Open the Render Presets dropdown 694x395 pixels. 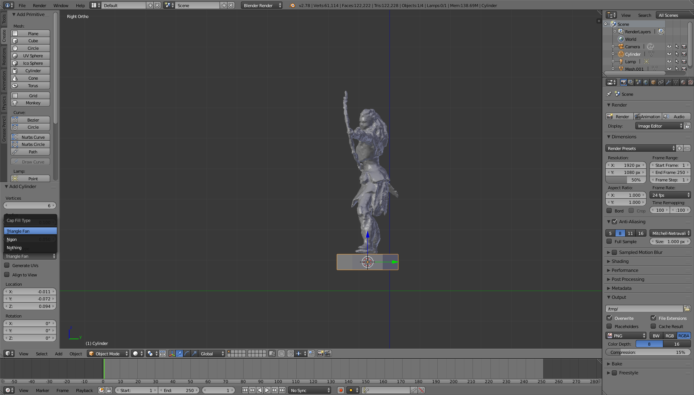point(641,148)
